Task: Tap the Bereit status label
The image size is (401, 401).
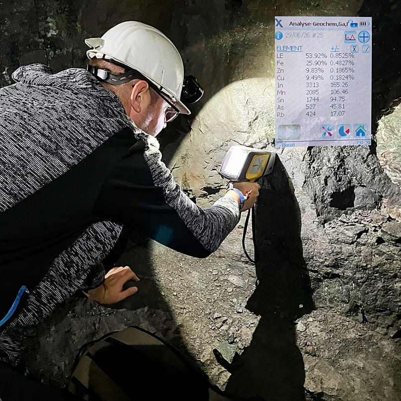Action: click(288, 145)
